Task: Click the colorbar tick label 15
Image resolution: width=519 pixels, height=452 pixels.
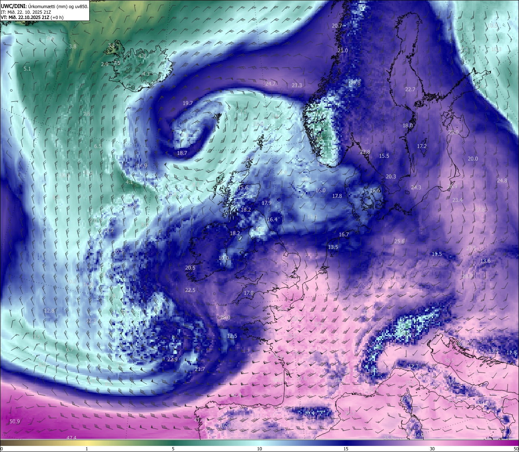Action: [346, 449]
